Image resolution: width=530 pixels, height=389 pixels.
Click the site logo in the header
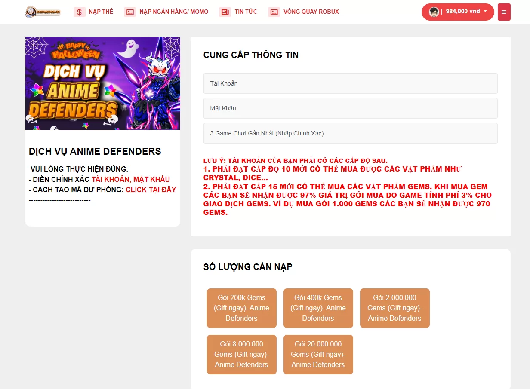(x=43, y=12)
